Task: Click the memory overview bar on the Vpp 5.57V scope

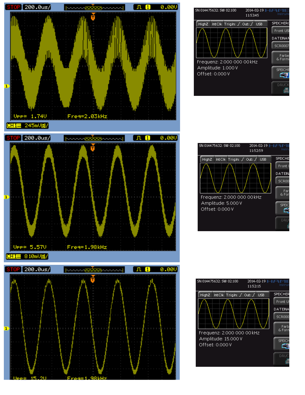Action: [94, 139]
